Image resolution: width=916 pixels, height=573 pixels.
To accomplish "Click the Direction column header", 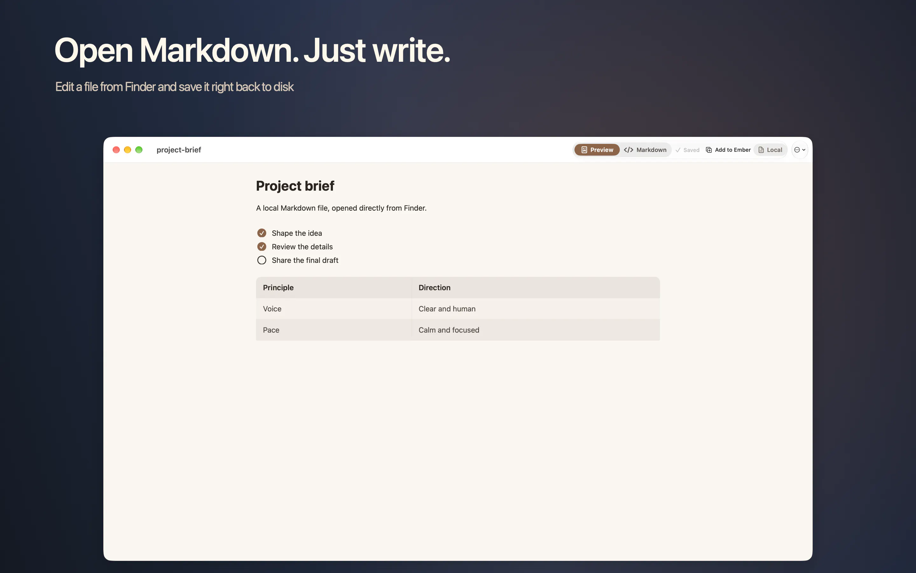I will coord(536,288).
